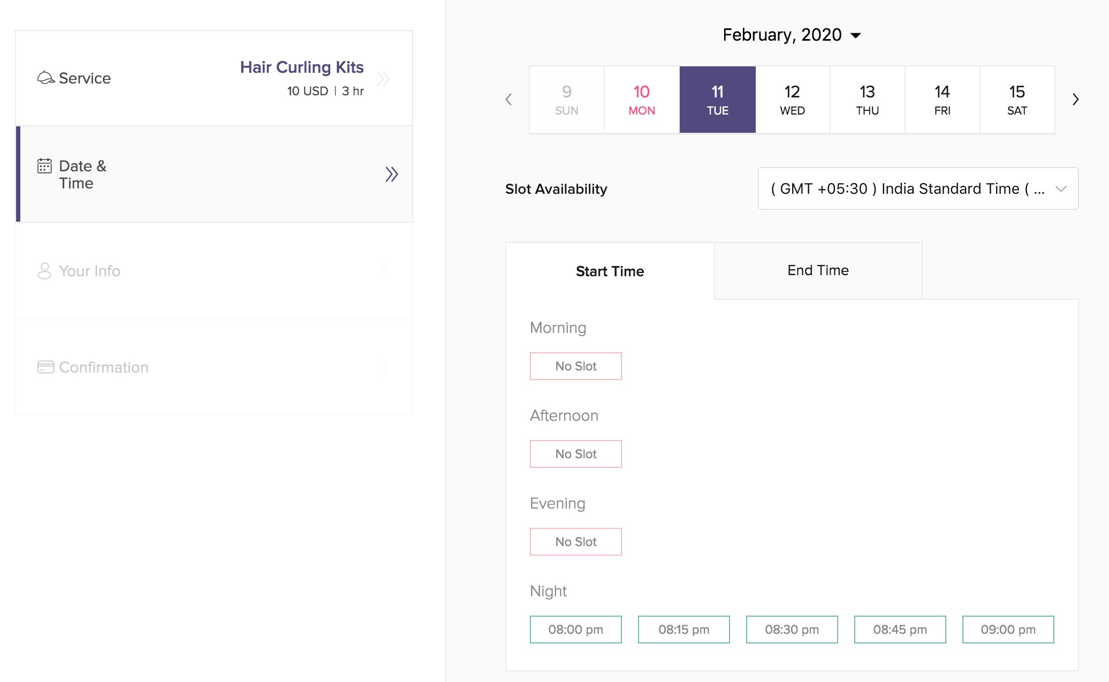Select Monday 10 in the date strip

click(x=642, y=100)
